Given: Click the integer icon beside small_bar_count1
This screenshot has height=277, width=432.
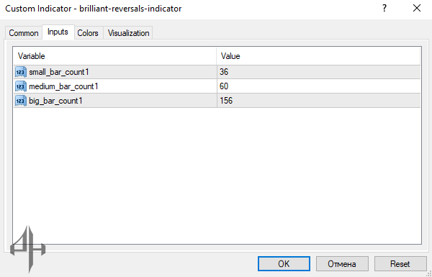Looking at the screenshot, I should click(x=21, y=72).
